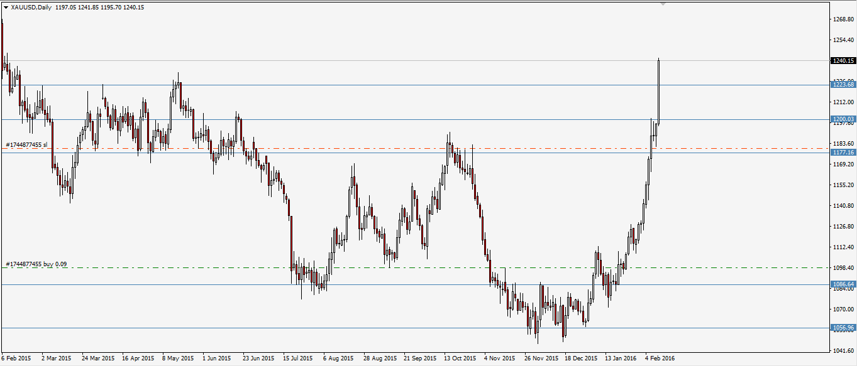Click the 16 Apr 2015 date label
This screenshot has width=857, height=366.
[138, 358]
